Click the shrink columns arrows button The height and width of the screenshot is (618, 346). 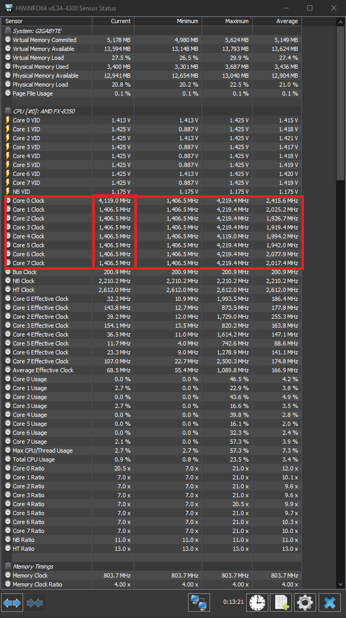coord(35,603)
